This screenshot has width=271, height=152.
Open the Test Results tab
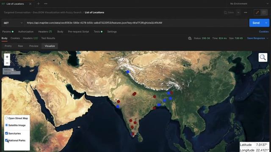tap(48, 38)
